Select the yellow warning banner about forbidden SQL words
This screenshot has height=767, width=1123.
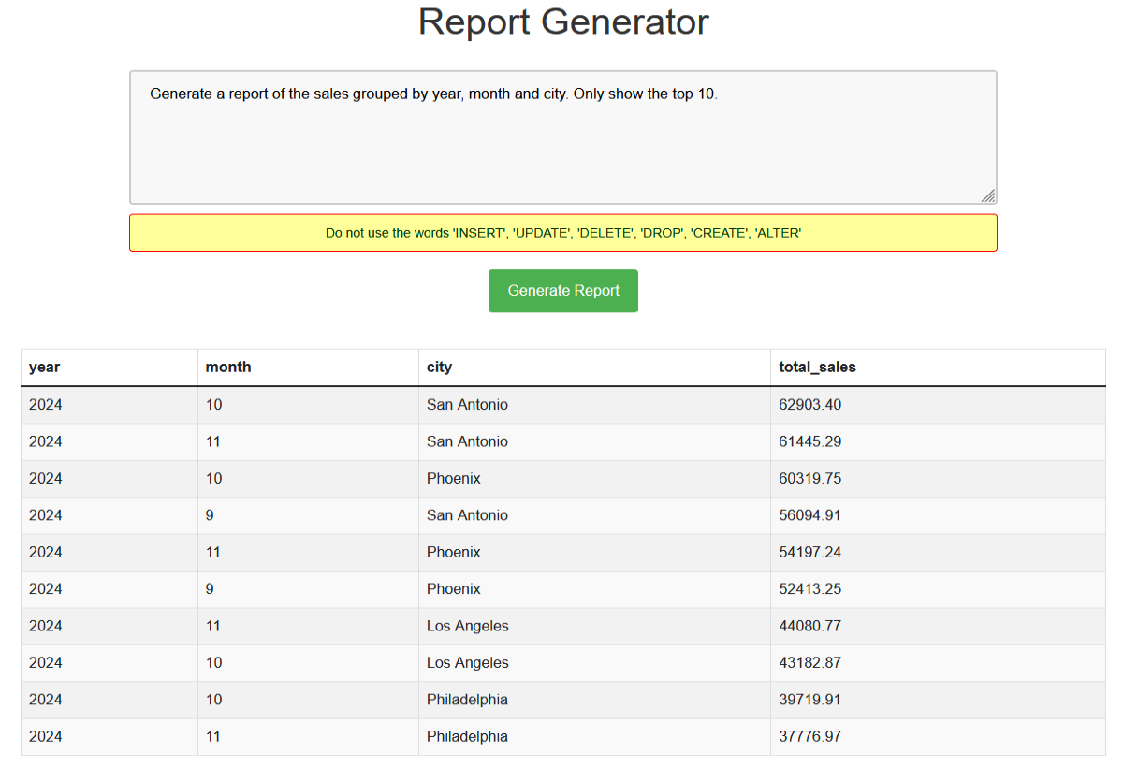click(x=562, y=232)
